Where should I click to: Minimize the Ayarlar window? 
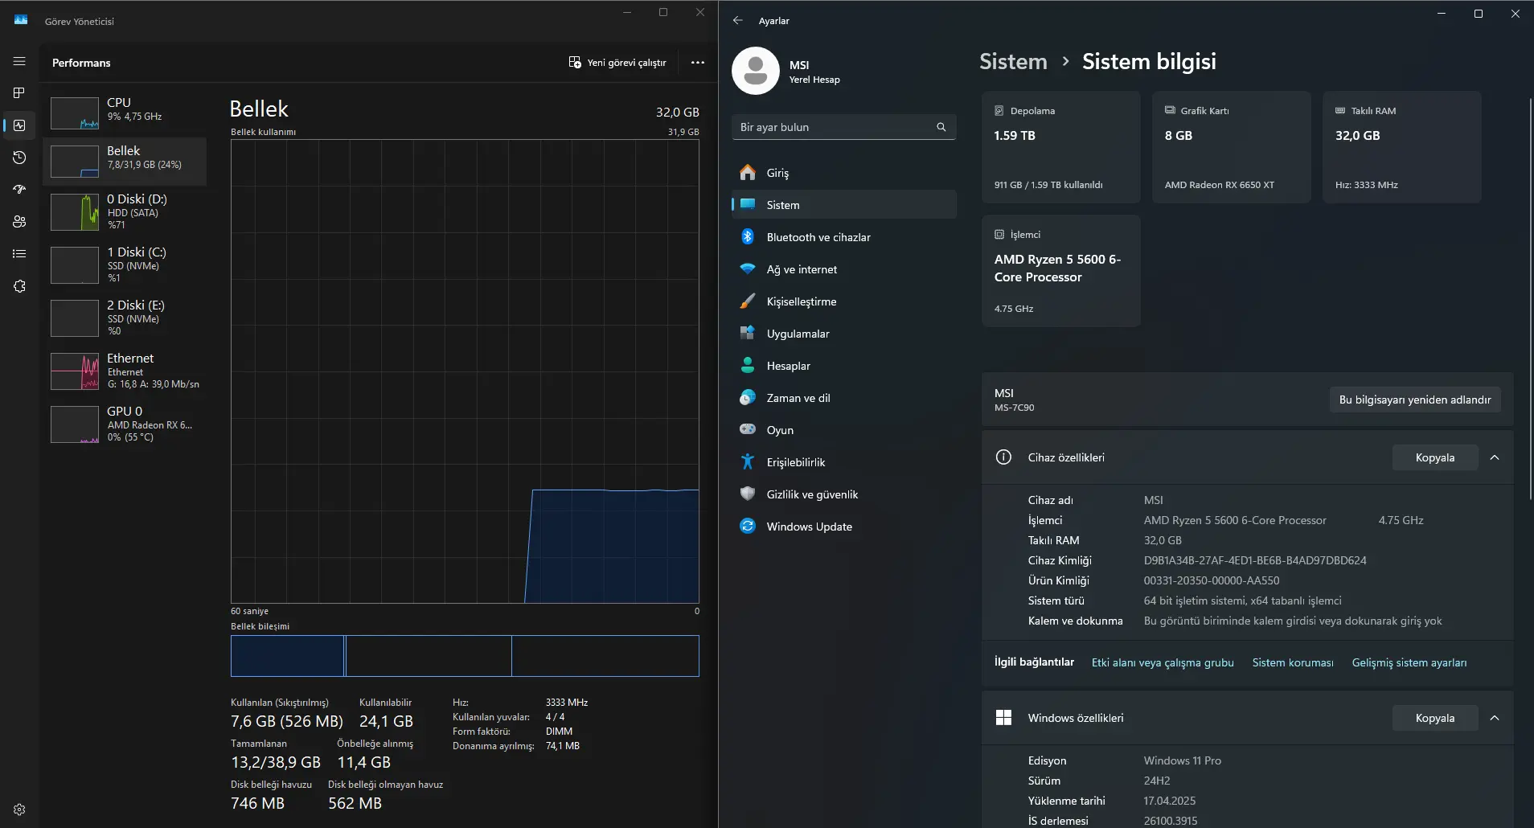click(1442, 14)
